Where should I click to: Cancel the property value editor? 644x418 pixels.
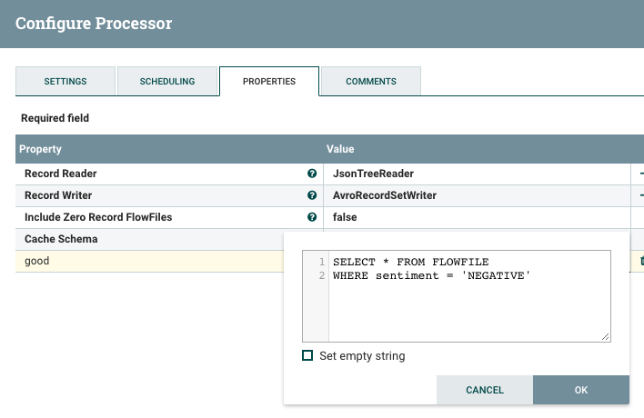click(485, 390)
